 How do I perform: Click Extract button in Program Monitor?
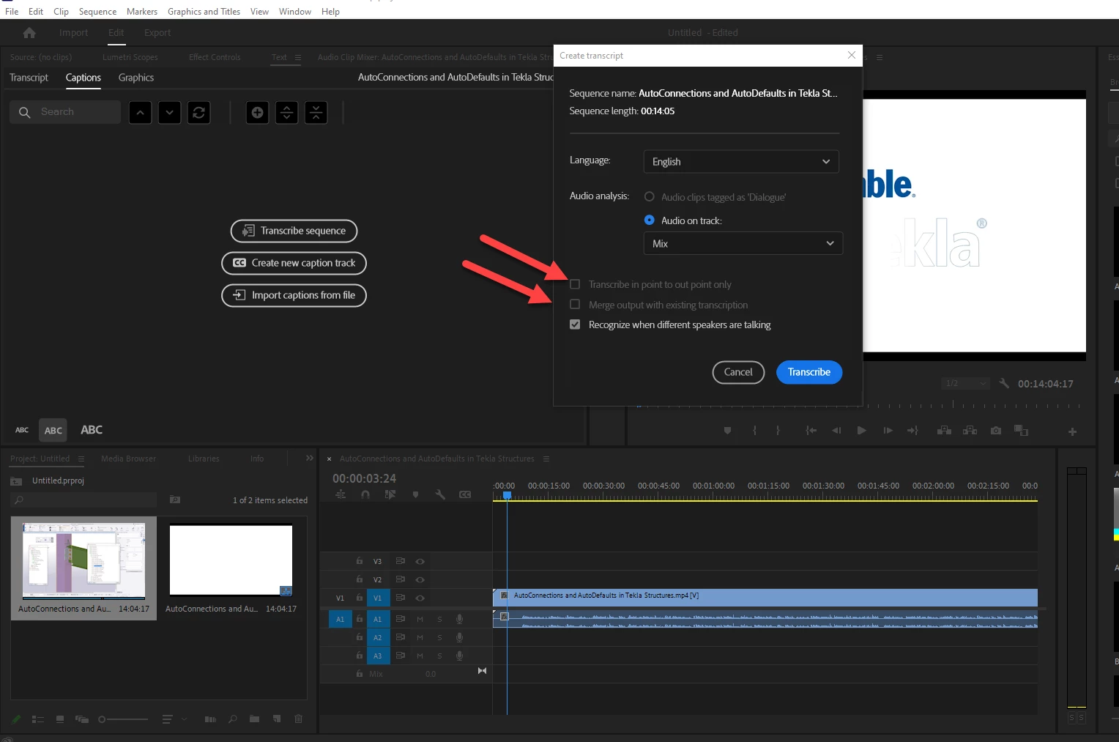point(970,431)
